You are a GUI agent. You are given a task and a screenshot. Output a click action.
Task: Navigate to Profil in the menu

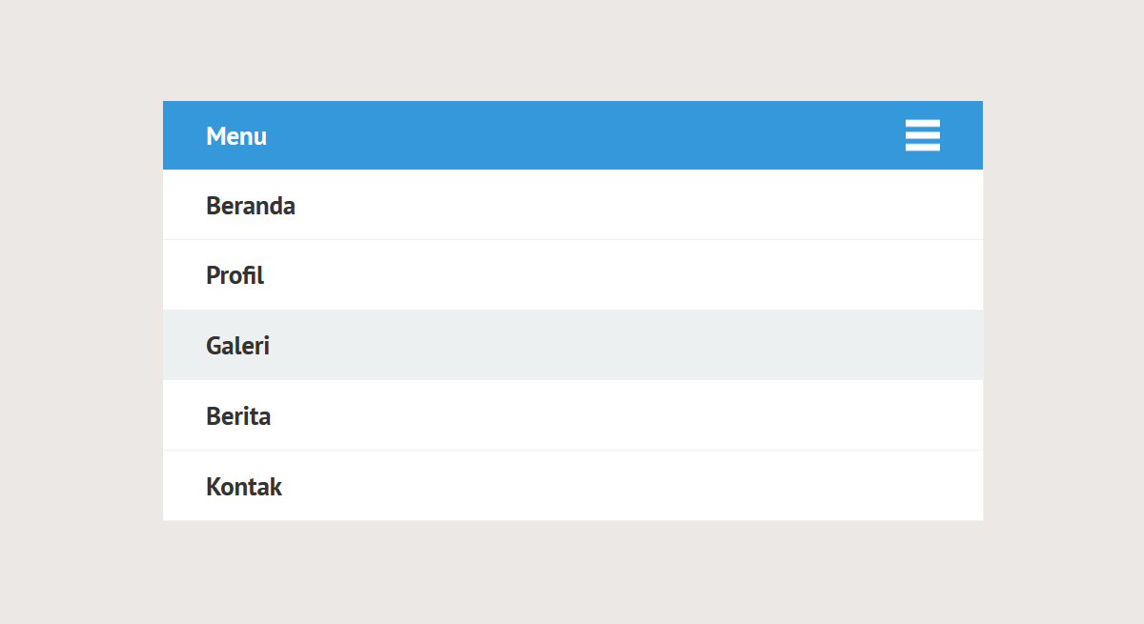tap(573, 275)
